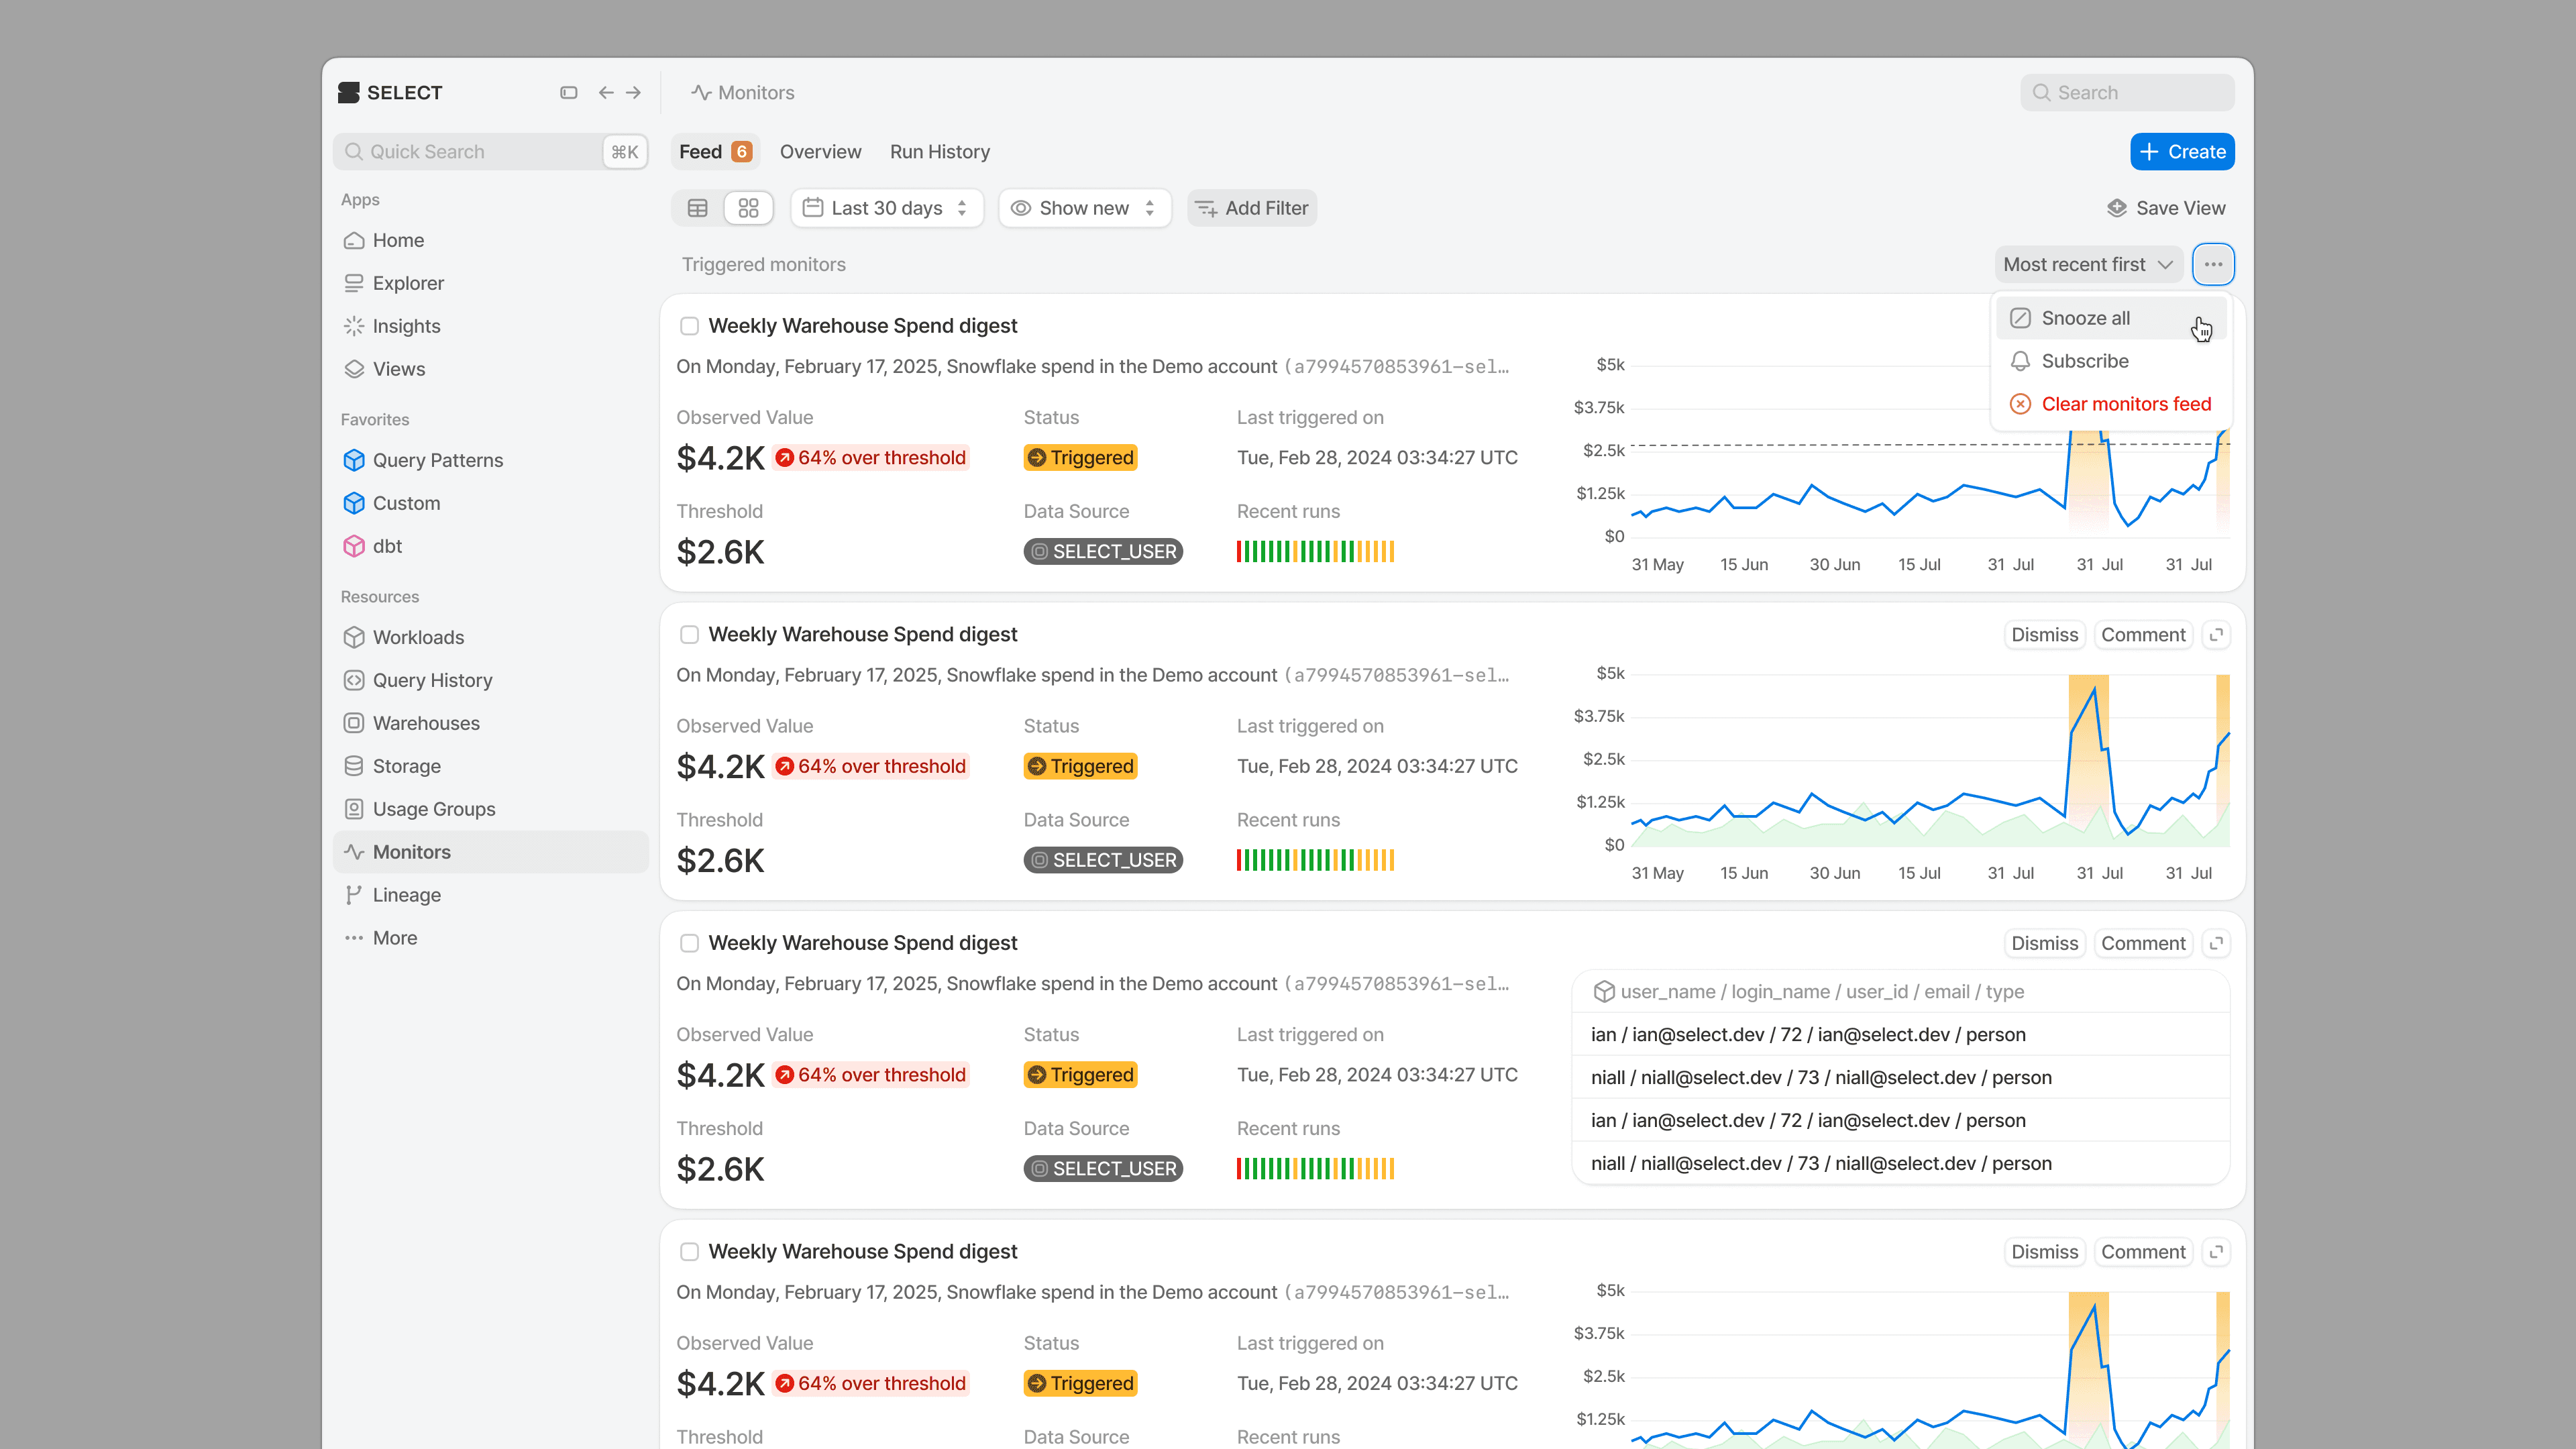Go forward with the right arrow
Viewport: 2576px width, 1449px height.
(x=634, y=92)
